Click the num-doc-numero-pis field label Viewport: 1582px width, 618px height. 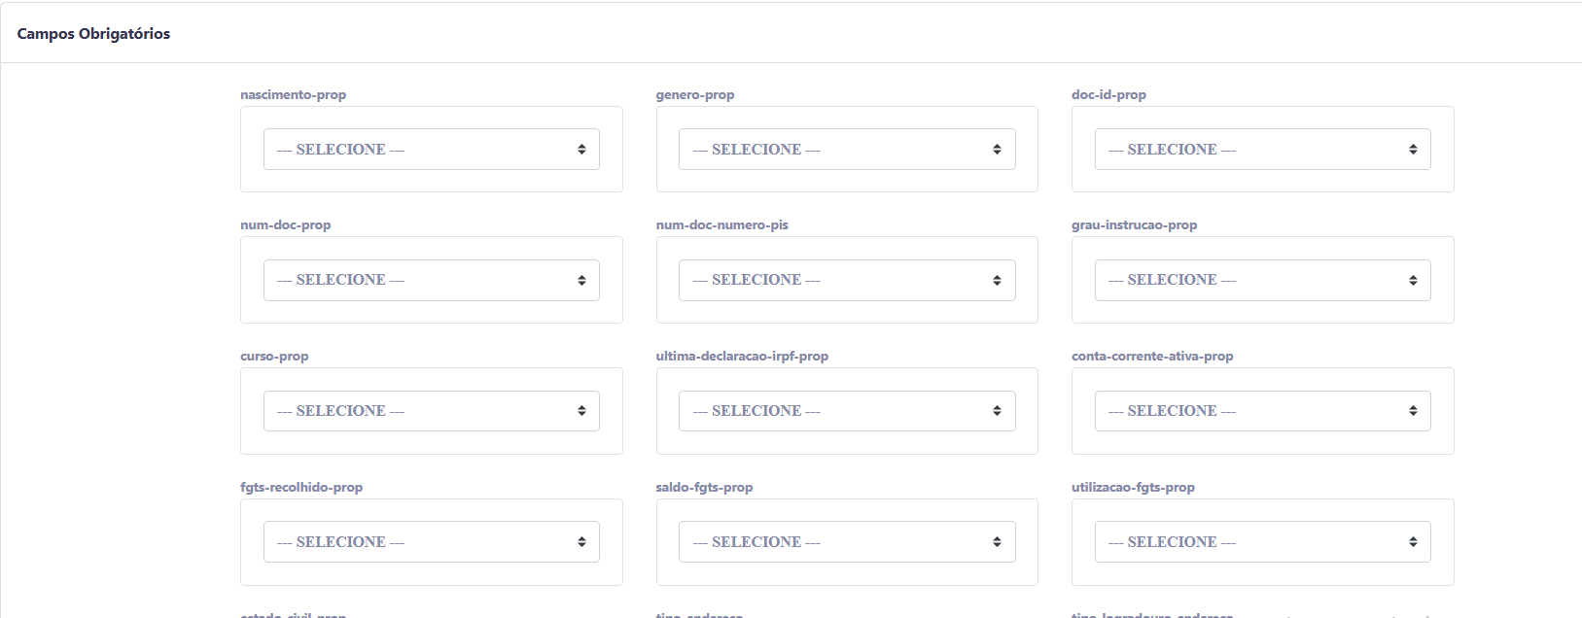pos(721,225)
